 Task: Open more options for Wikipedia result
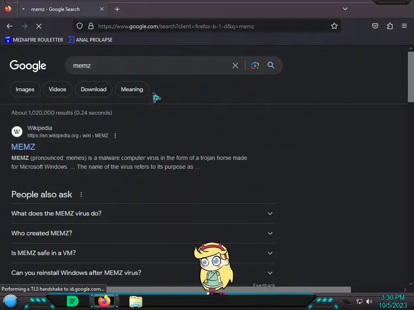115,136
